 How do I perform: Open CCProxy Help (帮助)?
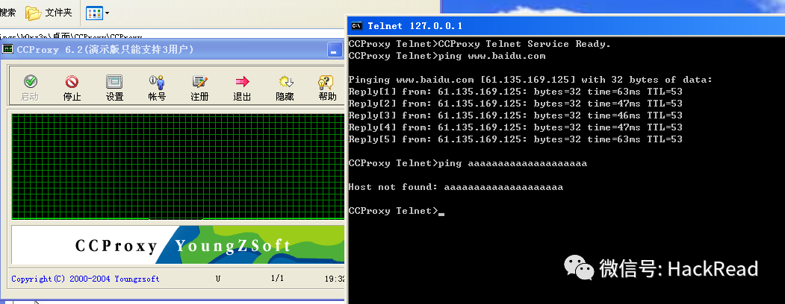327,89
